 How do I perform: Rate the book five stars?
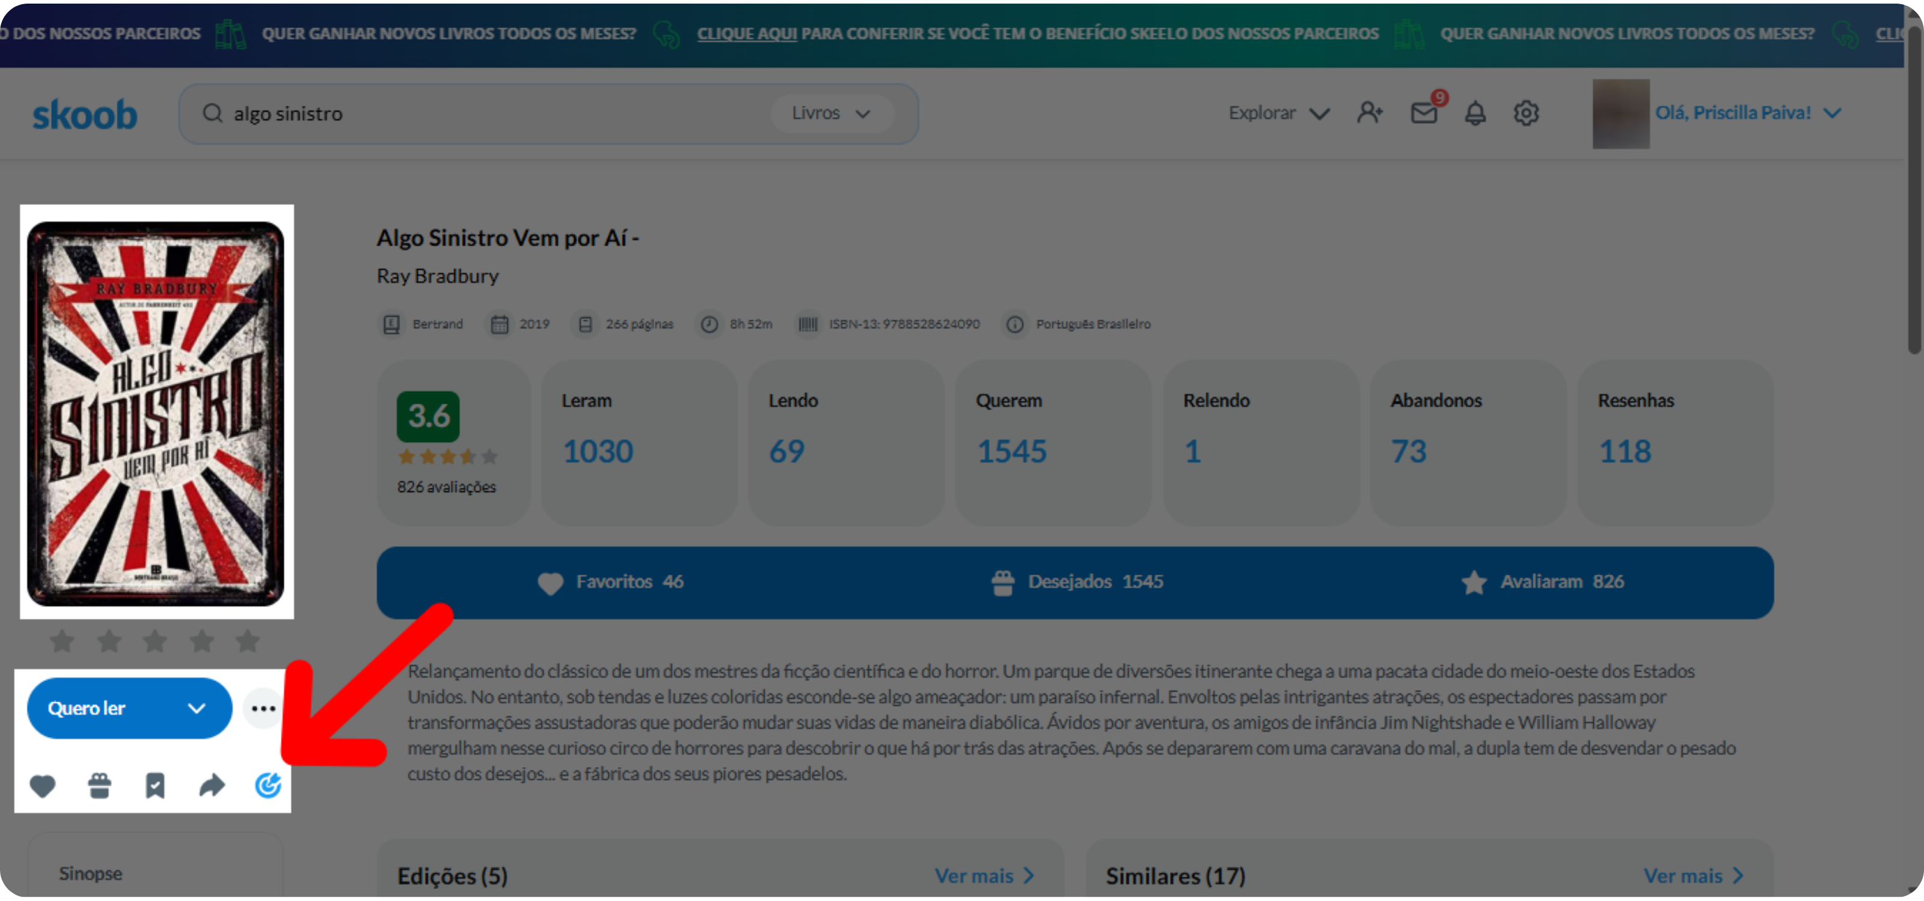click(x=247, y=641)
